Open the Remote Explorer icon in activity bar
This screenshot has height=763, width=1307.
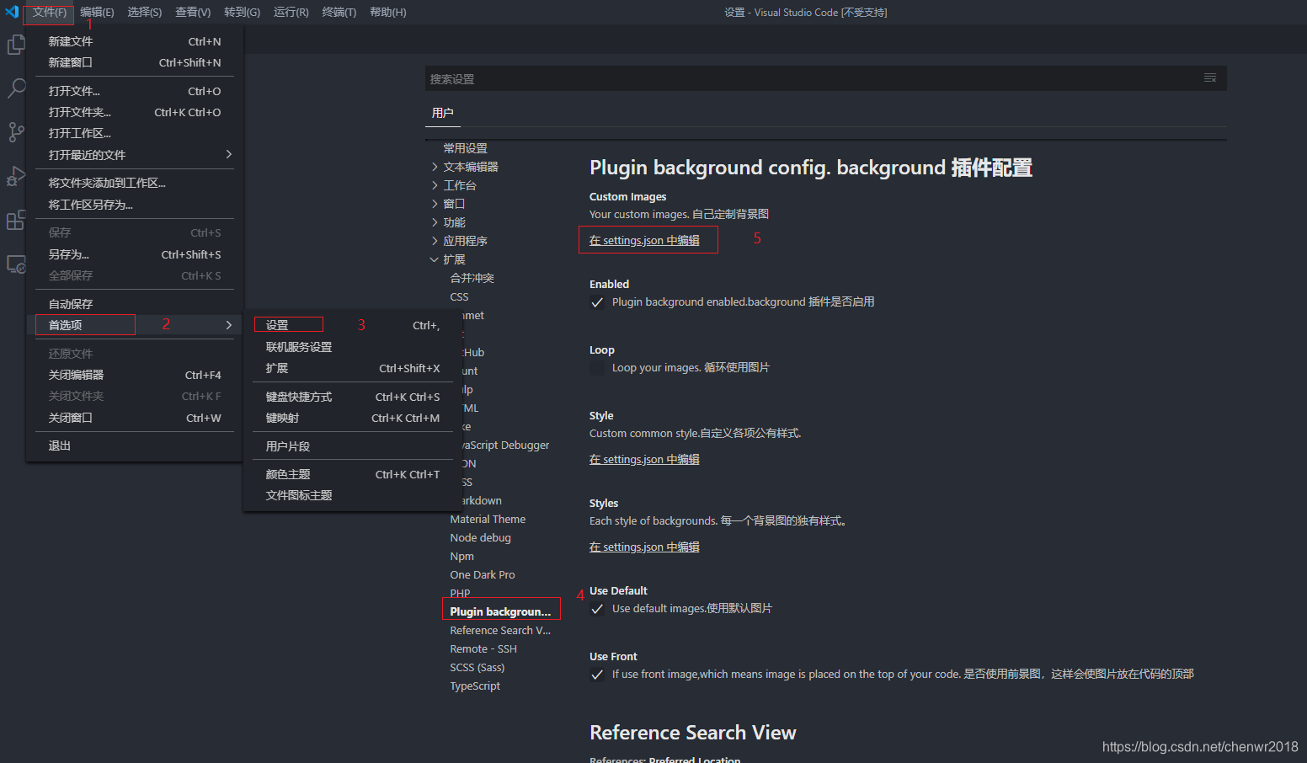[x=16, y=264]
